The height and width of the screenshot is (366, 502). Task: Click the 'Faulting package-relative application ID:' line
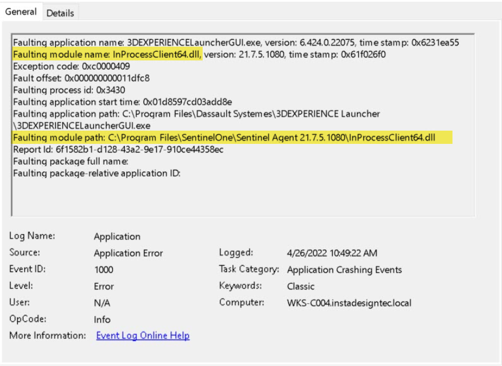97,173
